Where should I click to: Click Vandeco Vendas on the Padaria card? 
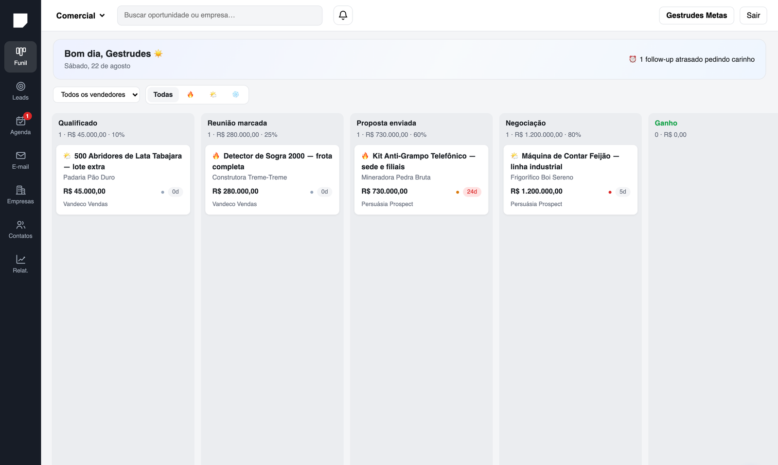click(86, 204)
